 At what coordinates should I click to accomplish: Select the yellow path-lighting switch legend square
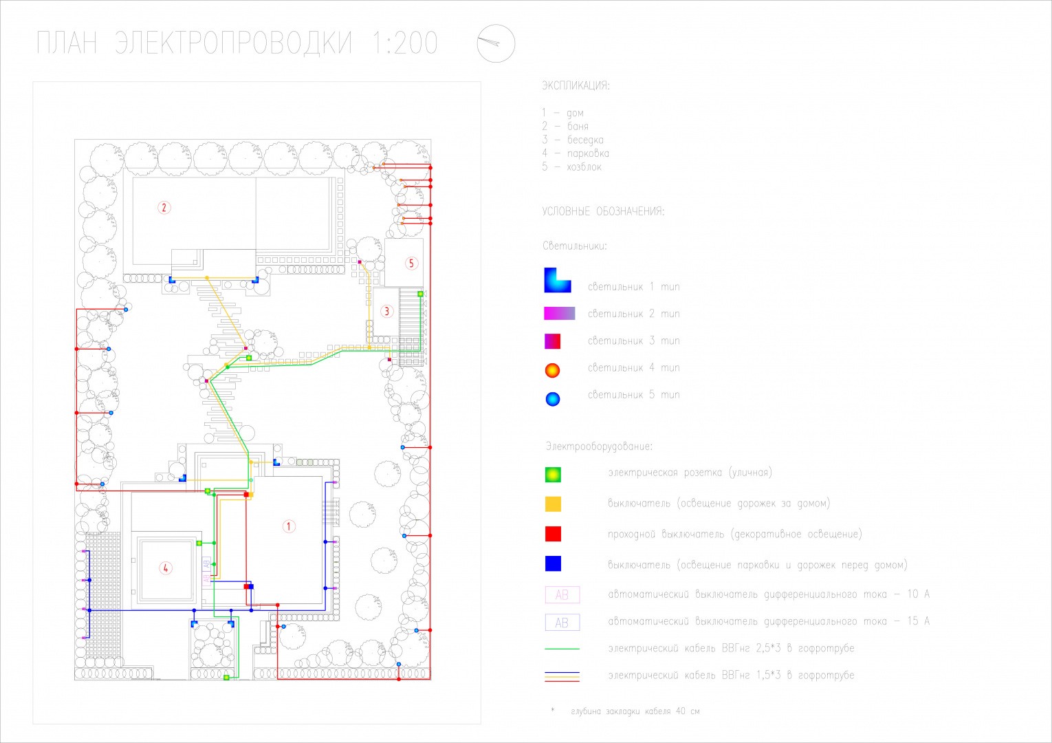point(553,504)
